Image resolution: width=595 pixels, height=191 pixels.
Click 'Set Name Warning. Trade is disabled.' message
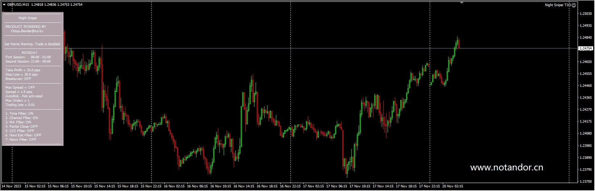[x=33, y=44]
